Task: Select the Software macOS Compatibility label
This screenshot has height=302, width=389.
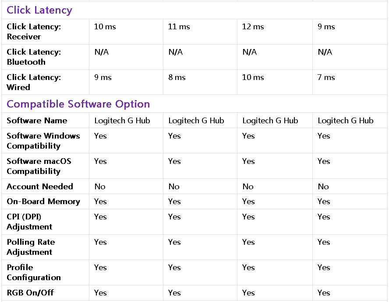Action: click(x=39, y=166)
